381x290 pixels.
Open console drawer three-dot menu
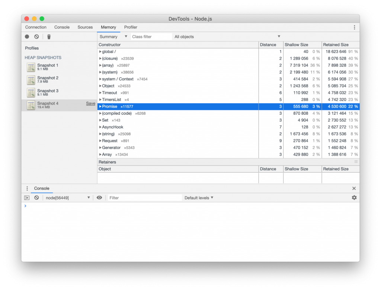click(27, 188)
